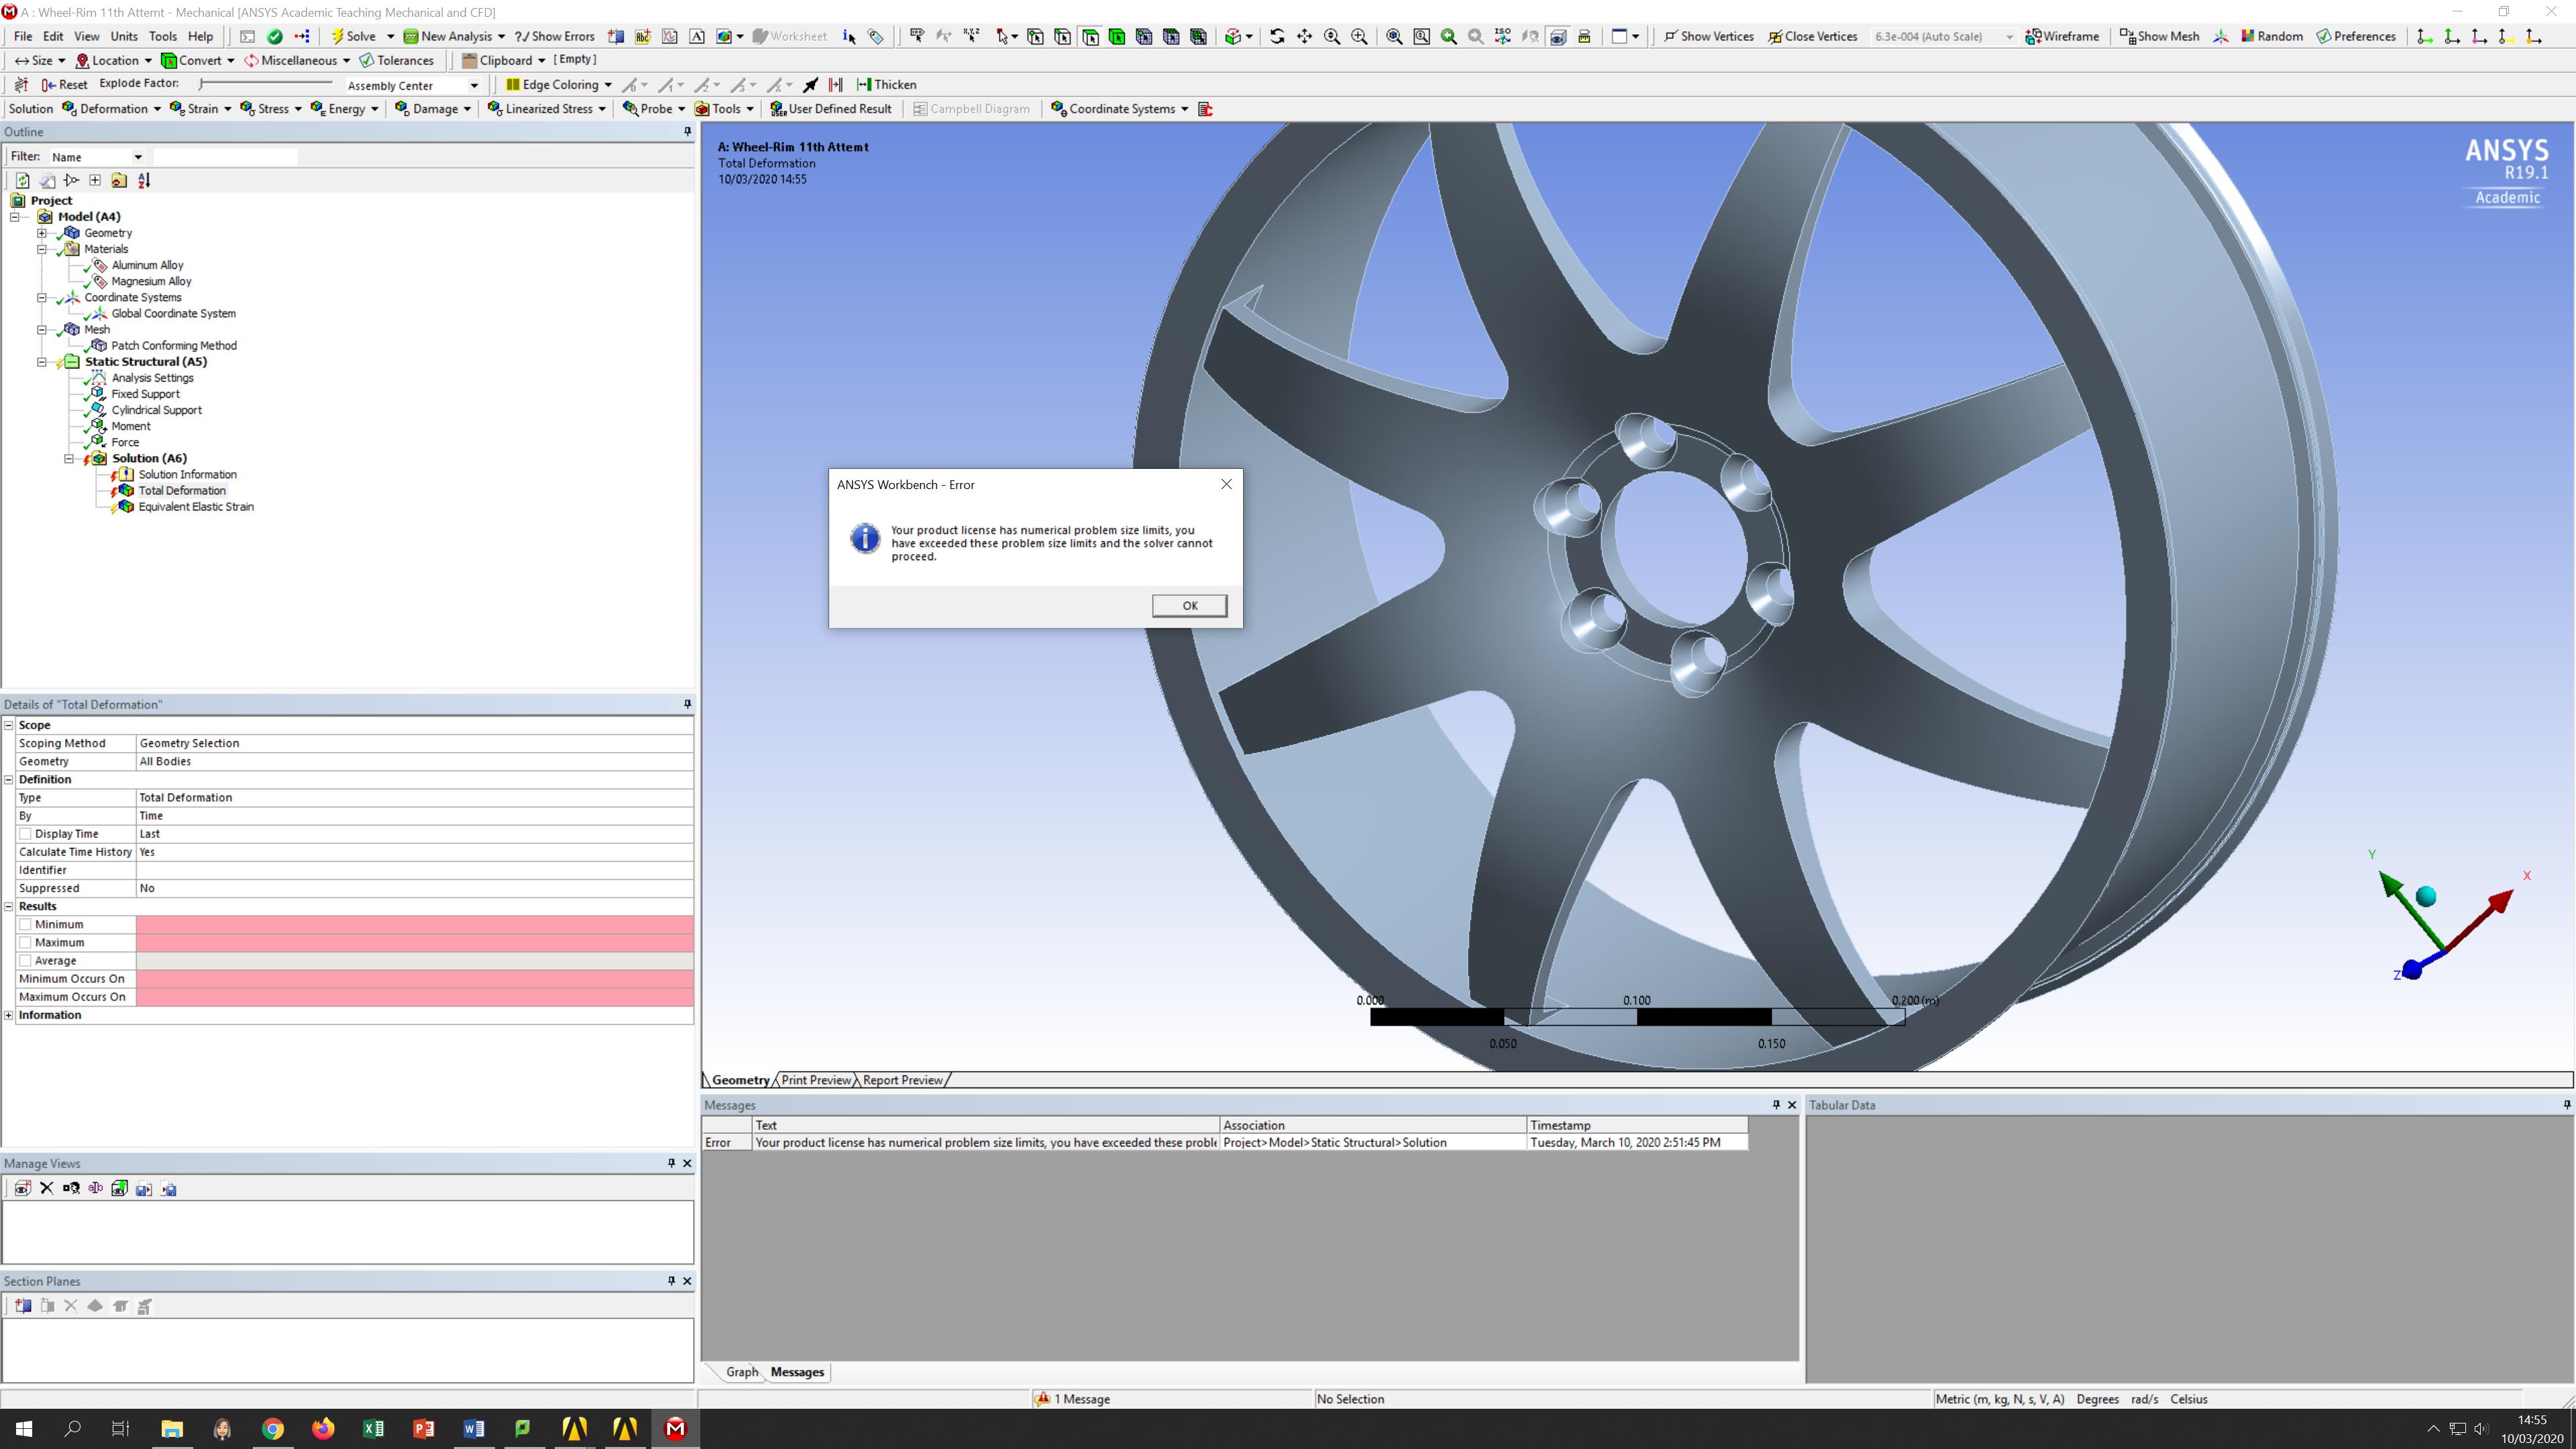This screenshot has width=2576, height=1449.
Task: Click the New Section Plane icon
Action: (22, 1306)
